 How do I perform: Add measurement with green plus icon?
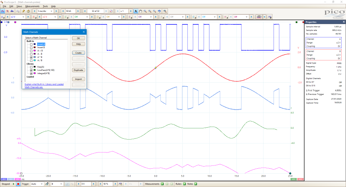click(162, 184)
